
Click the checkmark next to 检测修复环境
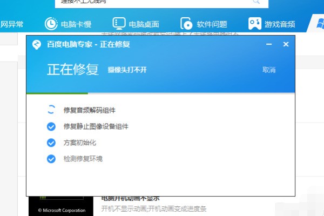51,159
